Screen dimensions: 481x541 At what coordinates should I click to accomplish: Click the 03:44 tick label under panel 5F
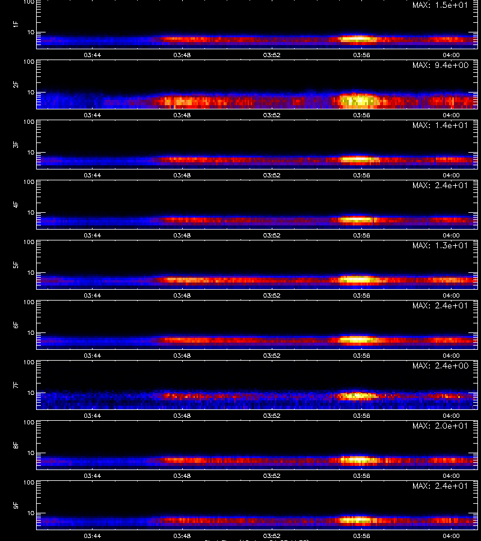click(93, 295)
